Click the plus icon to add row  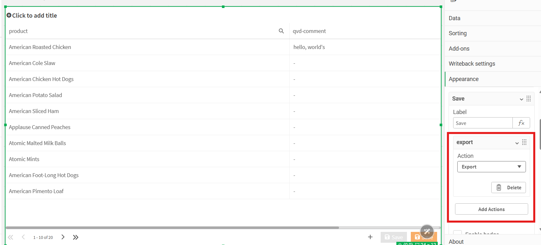click(x=370, y=237)
